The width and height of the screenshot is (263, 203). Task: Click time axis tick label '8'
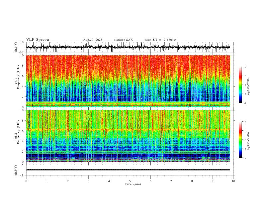(x=192, y=181)
